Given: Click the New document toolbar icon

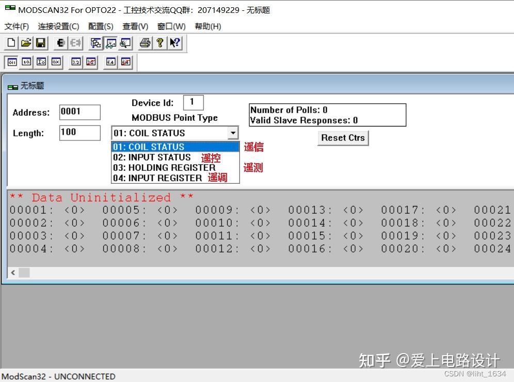Looking at the screenshot, I should tap(11, 43).
